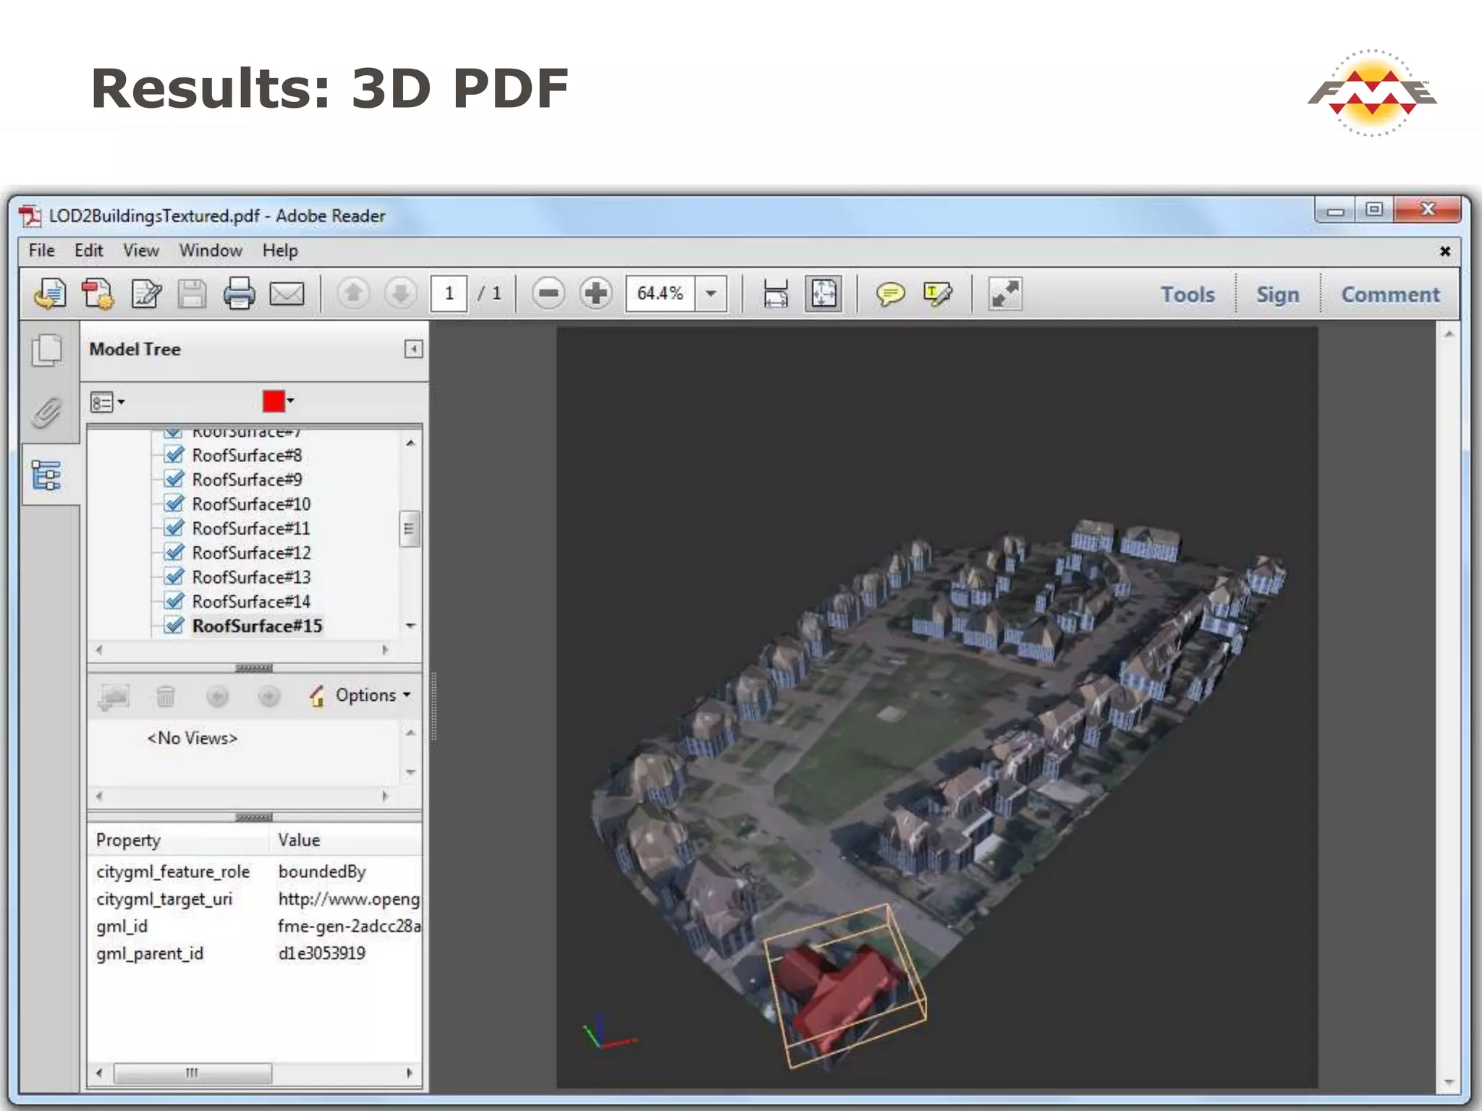Go to next page arrow

400,294
